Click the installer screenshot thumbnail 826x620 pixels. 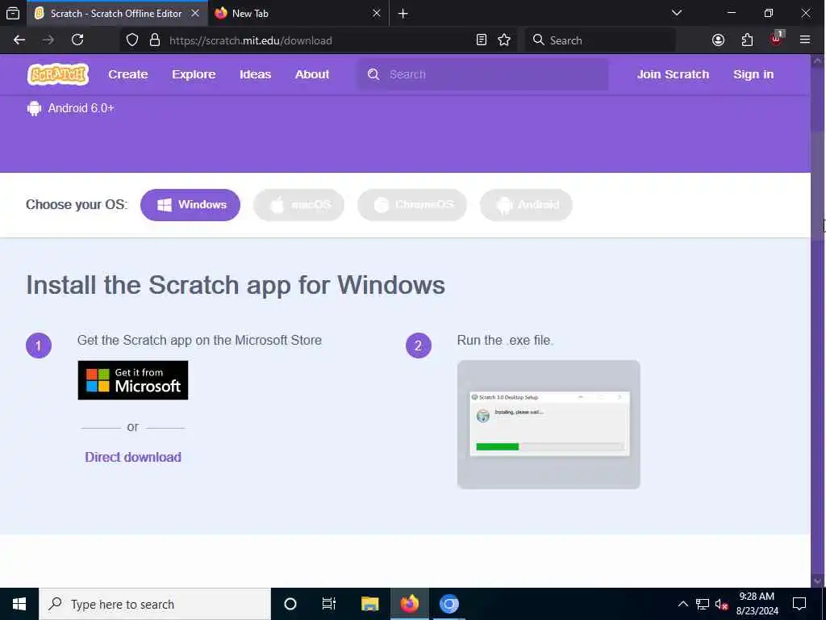tap(549, 425)
